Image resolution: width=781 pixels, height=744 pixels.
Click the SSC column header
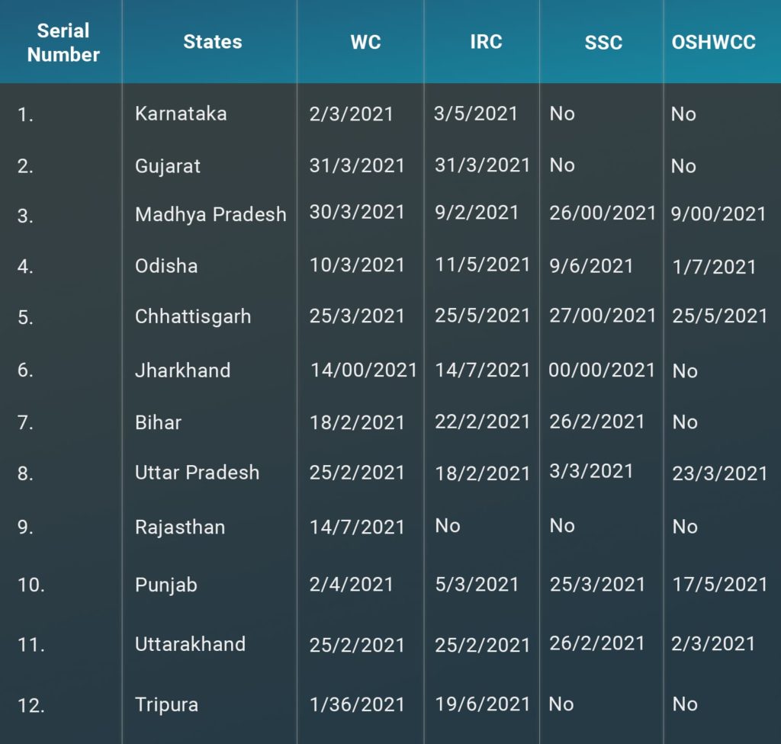(603, 43)
